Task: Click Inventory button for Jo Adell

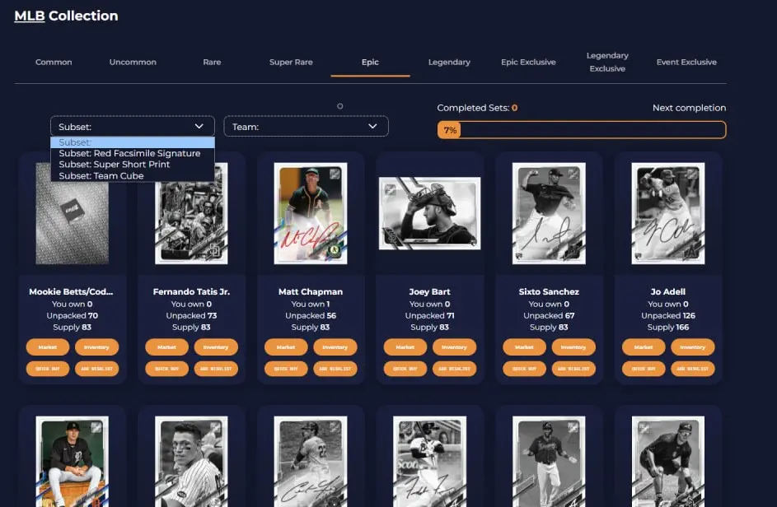Action: click(692, 347)
